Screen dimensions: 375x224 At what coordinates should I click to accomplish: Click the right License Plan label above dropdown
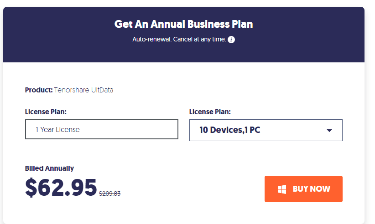click(210, 112)
